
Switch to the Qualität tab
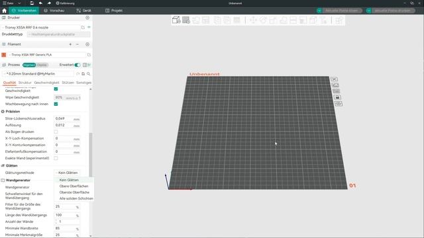point(9,83)
